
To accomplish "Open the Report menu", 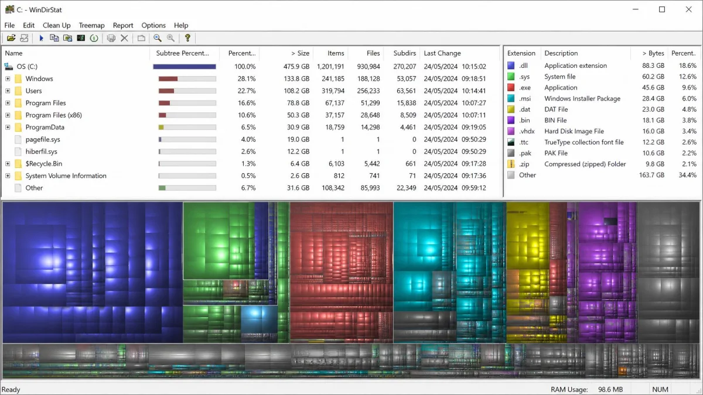I will [123, 25].
